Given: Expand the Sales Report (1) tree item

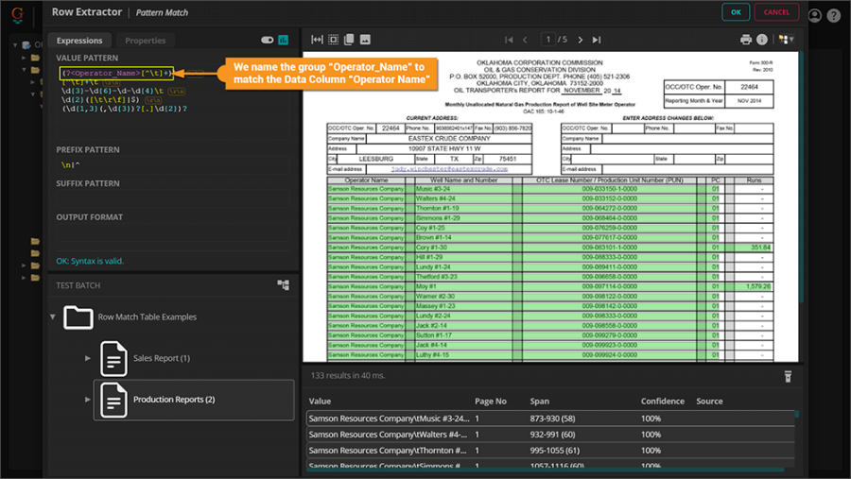Looking at the screenshot, I should 87,358.
